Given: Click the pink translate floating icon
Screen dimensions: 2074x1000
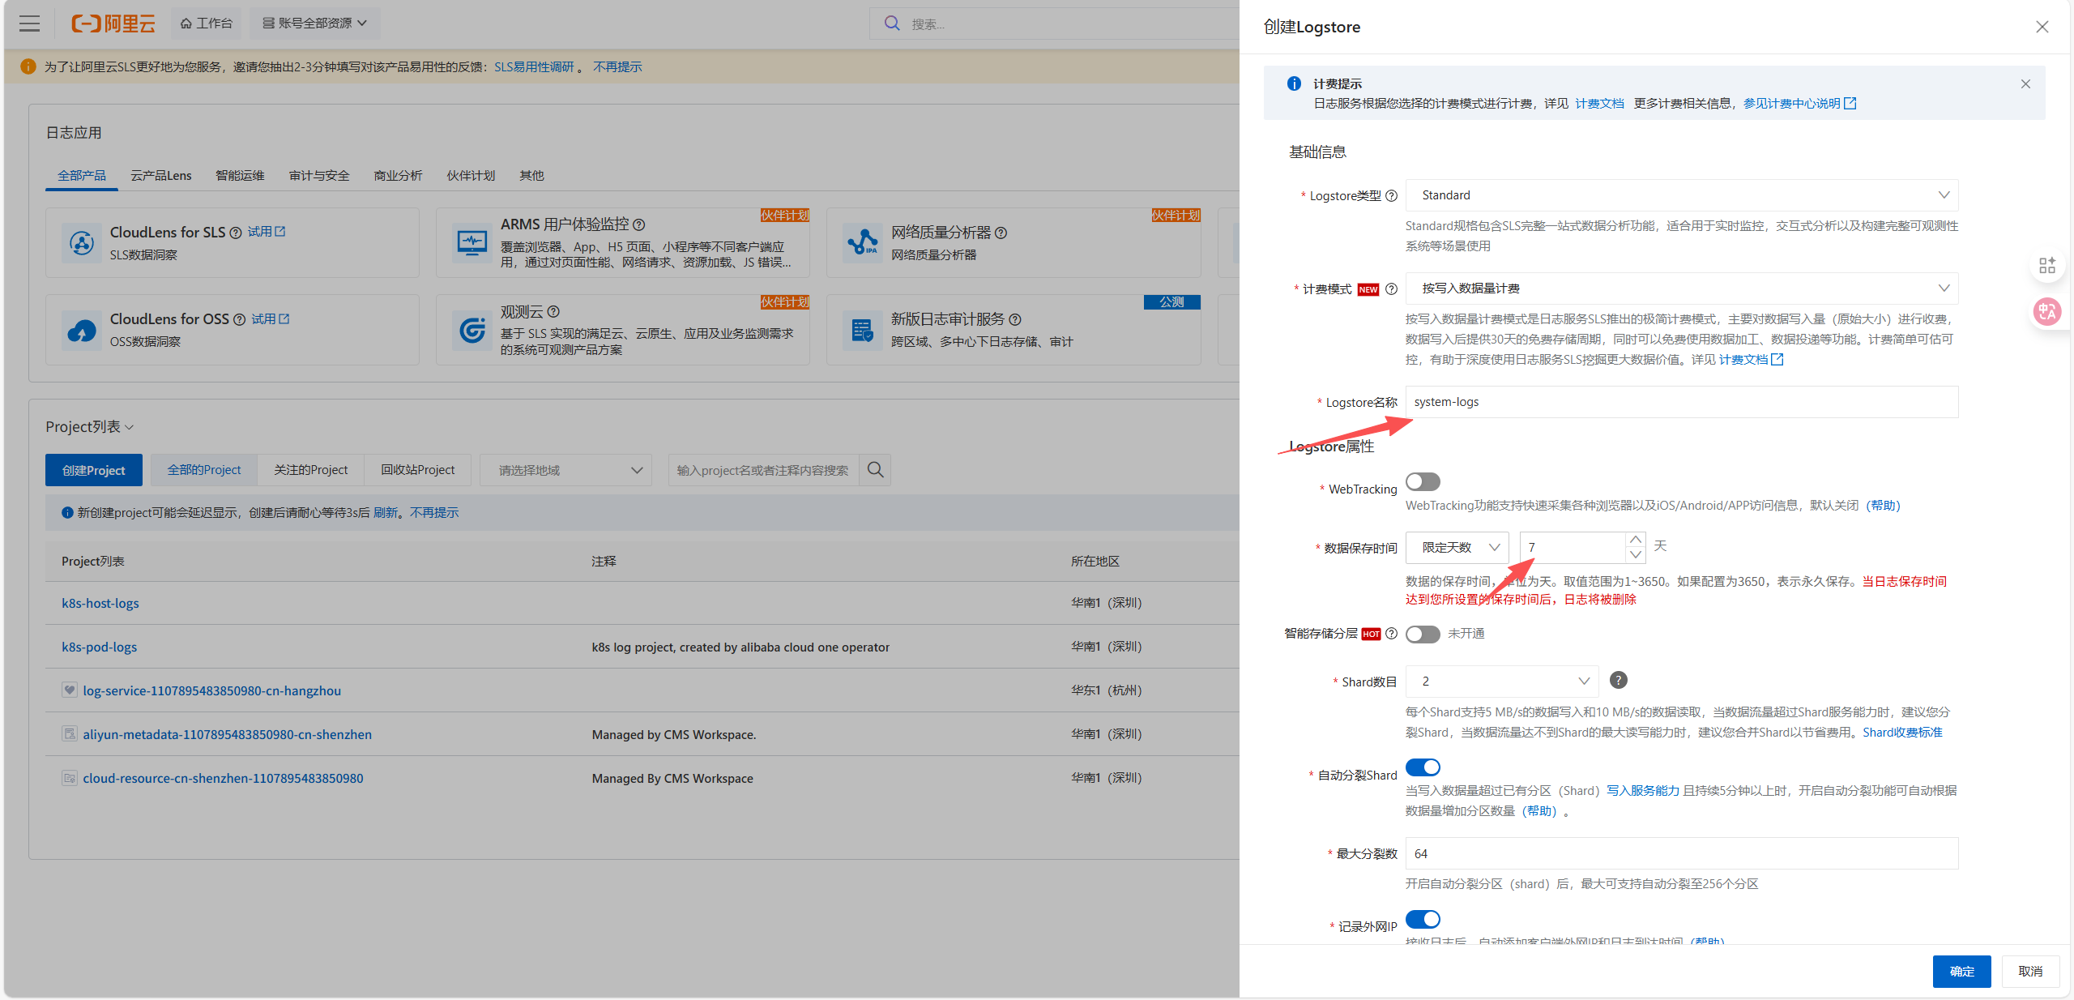Looking at the screenshot, I should click(x=2046, y=311).
